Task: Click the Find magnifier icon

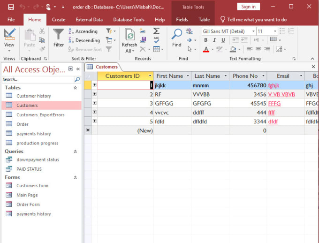Action: 176,34
